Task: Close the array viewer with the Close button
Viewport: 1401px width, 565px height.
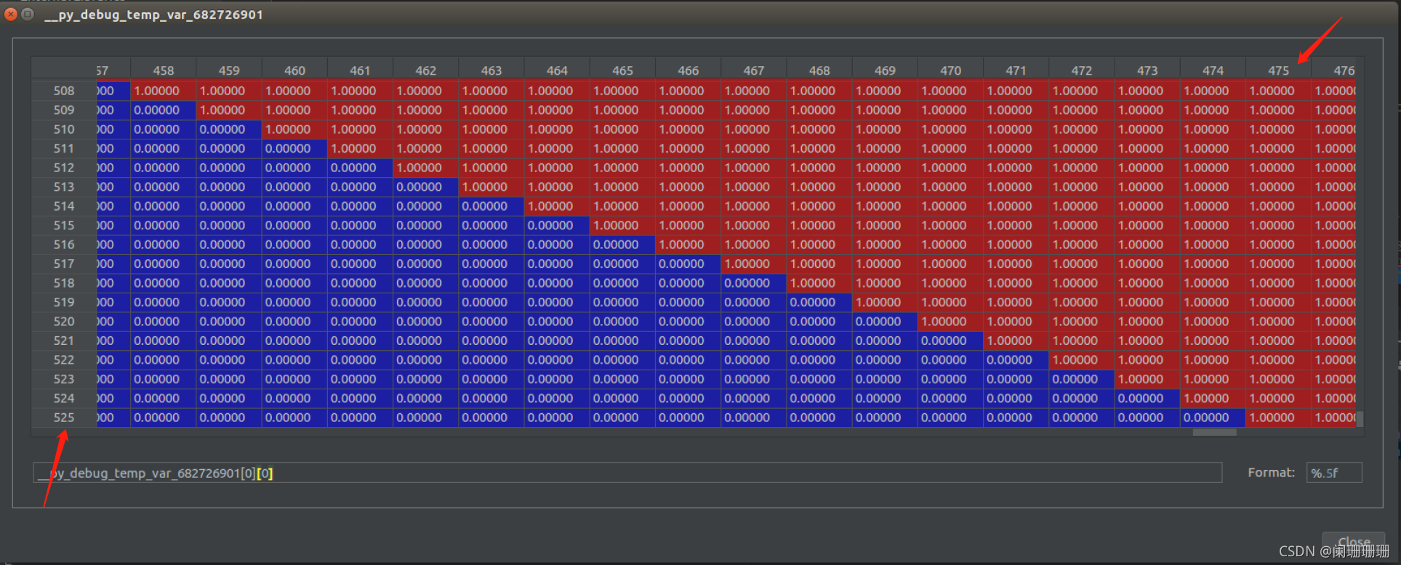Action: pos(1353,542)
